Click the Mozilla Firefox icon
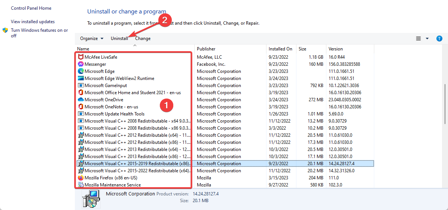 (x=80, y=178)
